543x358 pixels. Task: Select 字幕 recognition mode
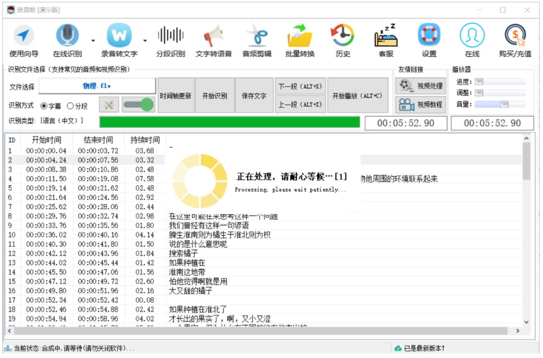pos(50,106)
